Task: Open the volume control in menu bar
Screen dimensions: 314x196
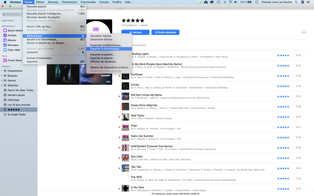Action: pyautogui.click(x=236, y=2)
